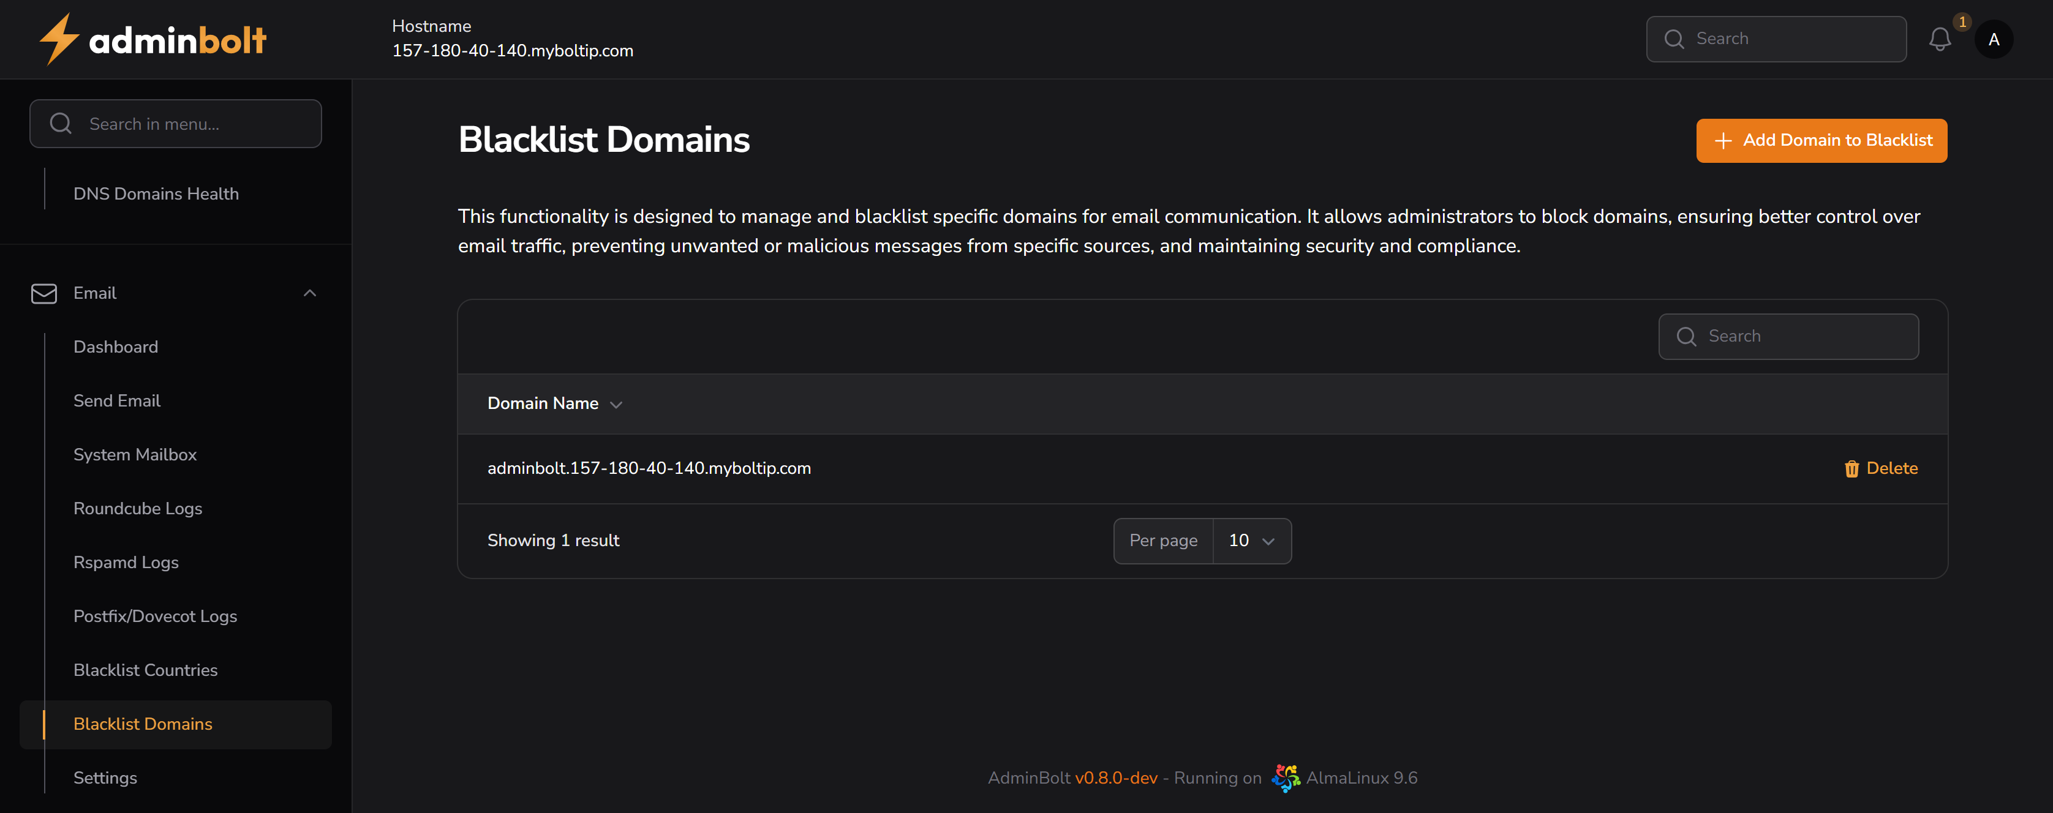Open the Roundcube Logs menu item
Image resolution: width=2053 pixels, height=813 pixels.
(x=137, y=508)
